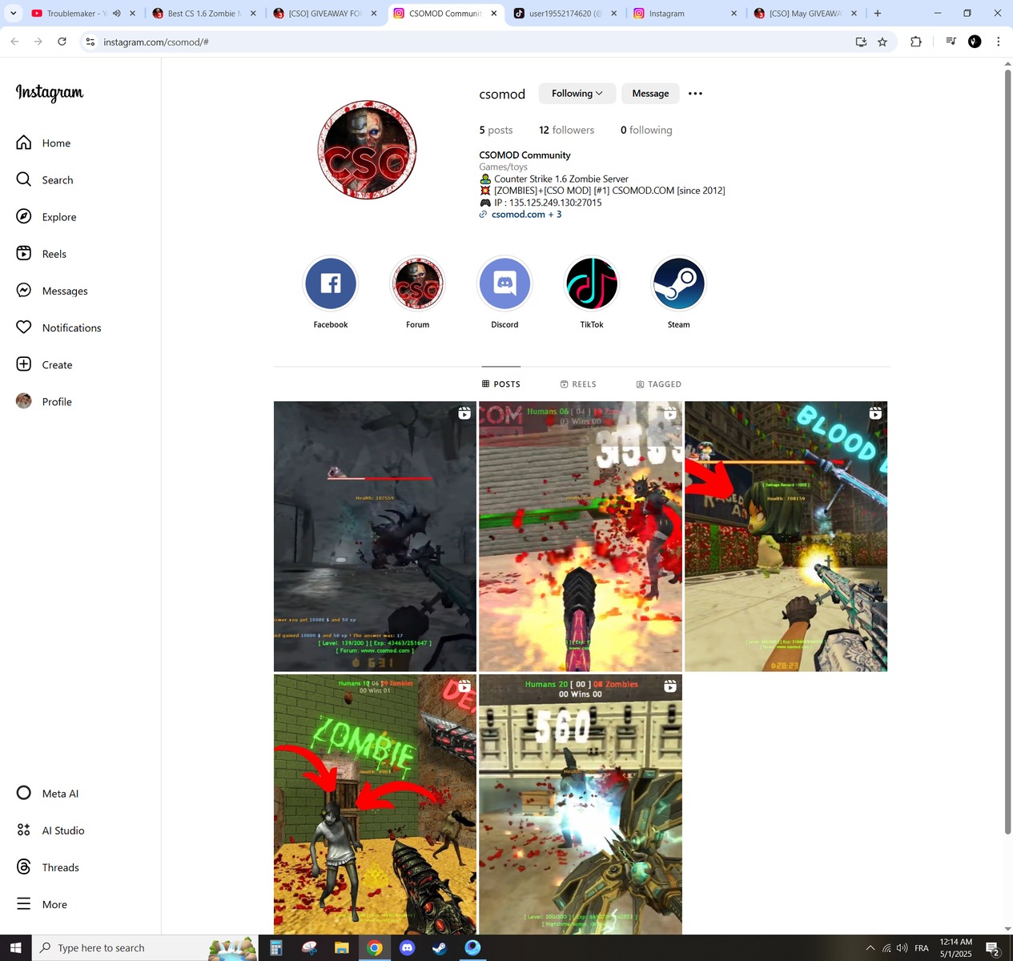Open the Steam story highlight
1013x961 pixels.
point(678,284)
